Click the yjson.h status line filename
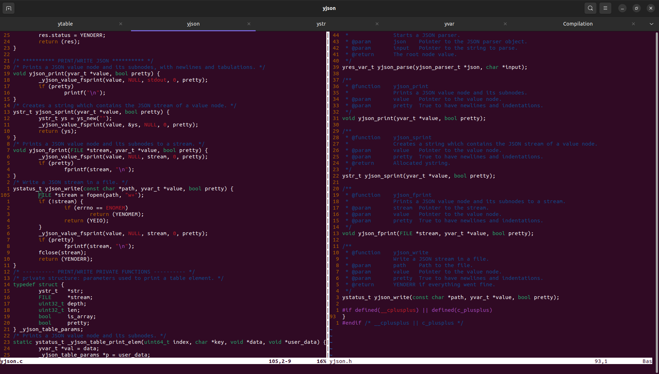Screen dimensions: 659x374 click(x=341, y=361)
